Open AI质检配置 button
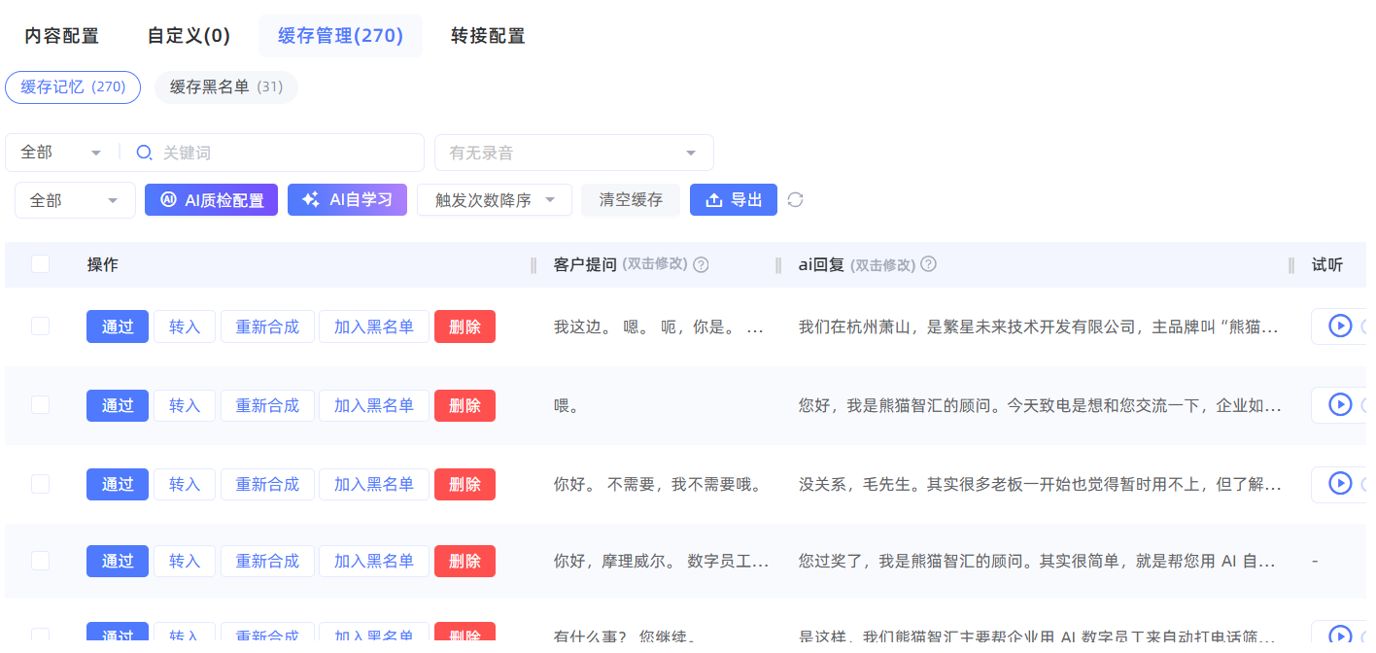The height and width of the screenshot is (653, 1376). tap(211, 200)
